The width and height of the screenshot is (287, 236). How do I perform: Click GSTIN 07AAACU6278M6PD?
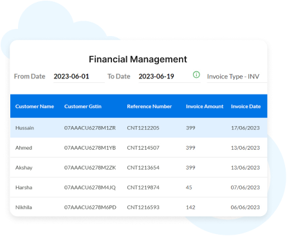pyautogui.click(x=90, y=207)
